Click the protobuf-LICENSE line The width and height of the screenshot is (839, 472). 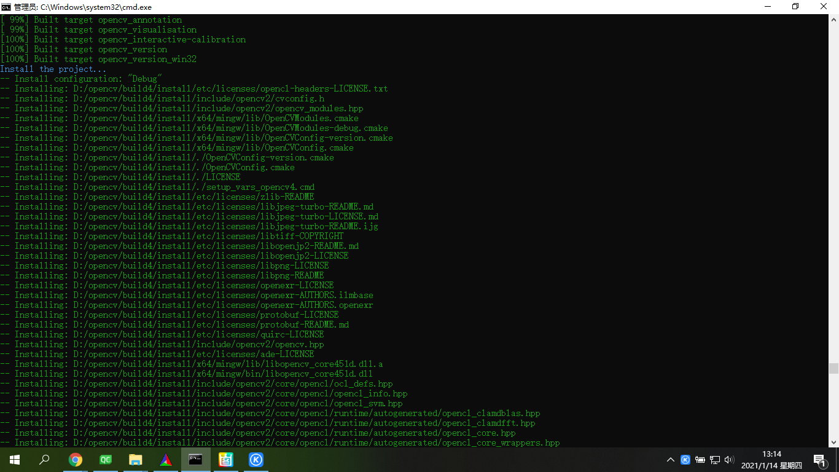[x=170, y=315]
